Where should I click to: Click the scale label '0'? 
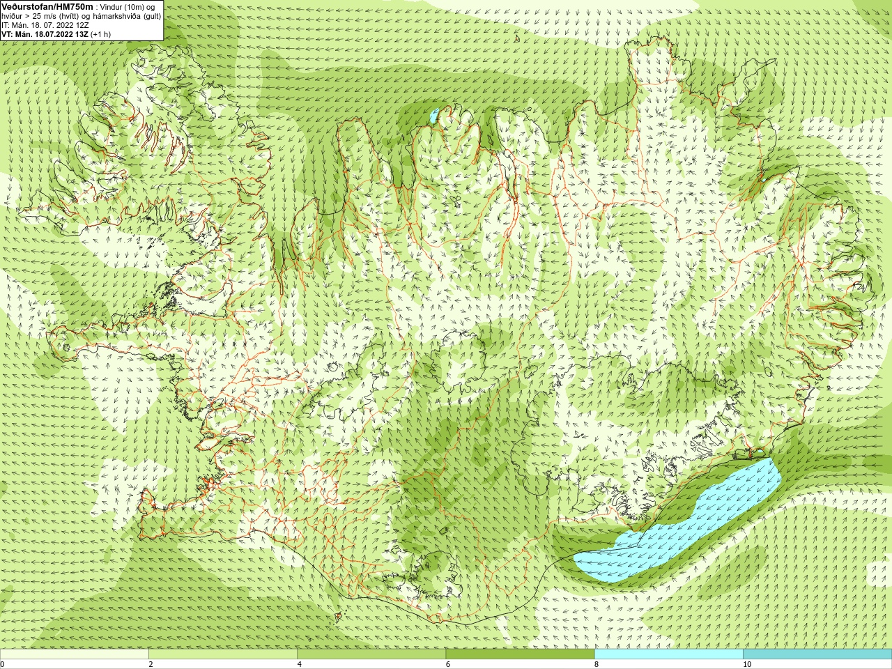(x=2, y=664)
